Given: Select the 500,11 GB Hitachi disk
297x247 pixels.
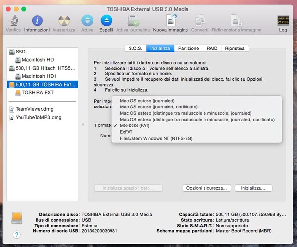Looking at the screenshot, I should coord(42,68).
